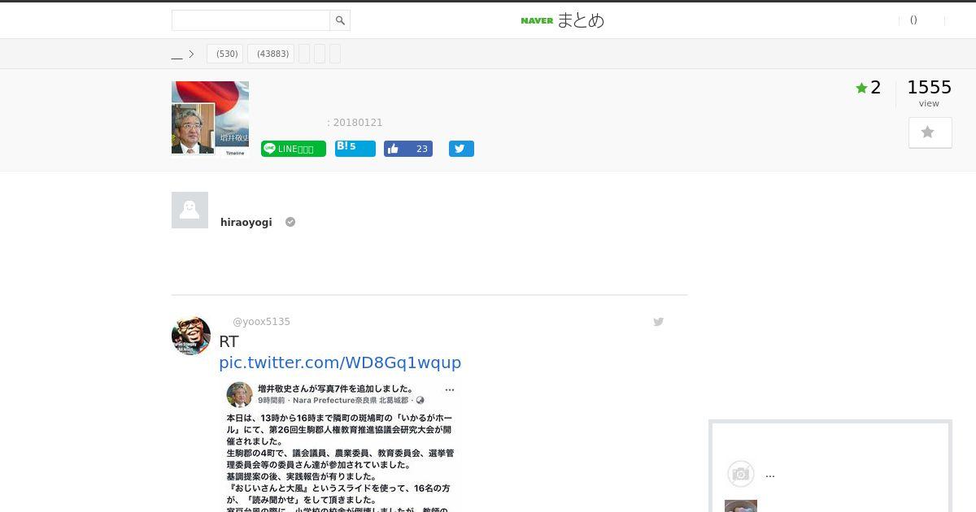The height and width of the screenshot is (512, 976).
Task: Open the @yoox5135 Twitter handle
Action: pyautogui.click(x=261, y=322)
